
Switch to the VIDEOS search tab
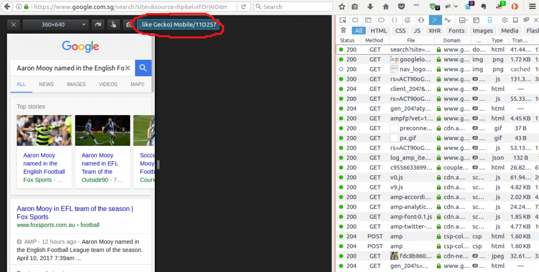(108, 84)
